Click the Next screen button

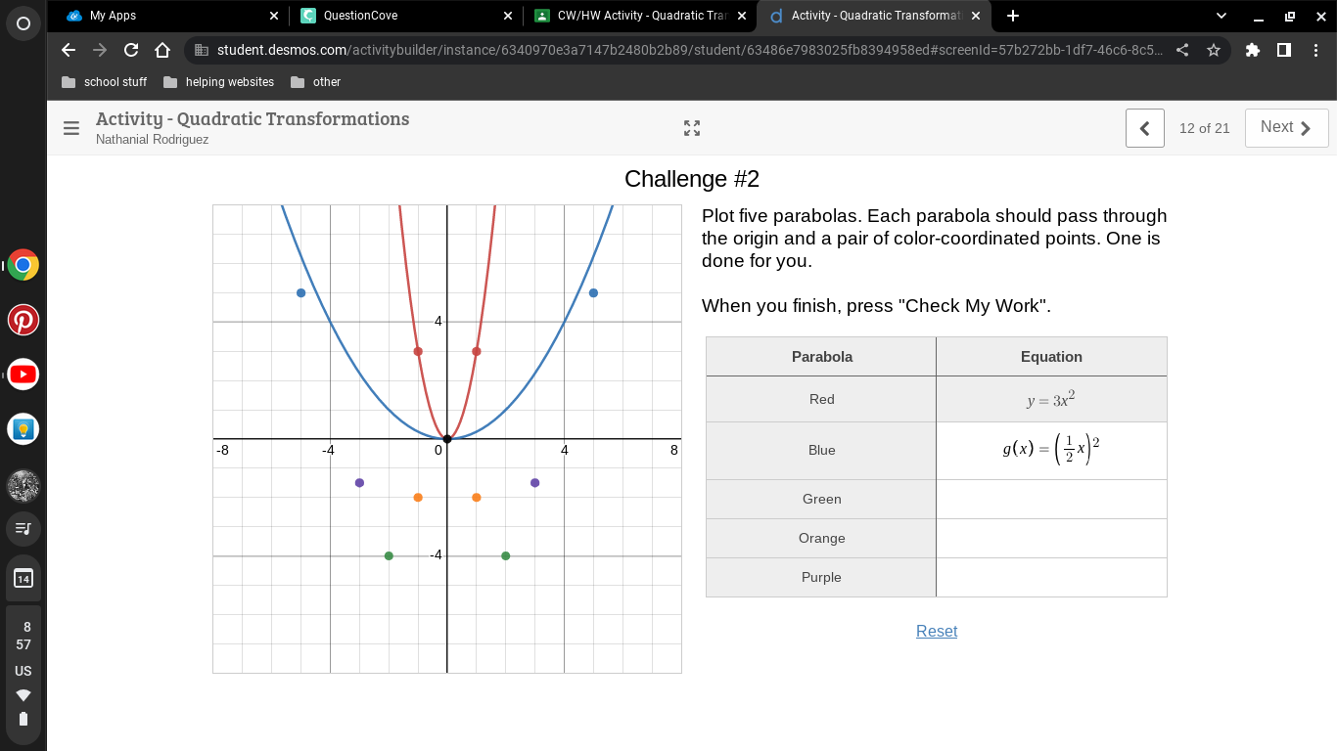click(1286, 128)
